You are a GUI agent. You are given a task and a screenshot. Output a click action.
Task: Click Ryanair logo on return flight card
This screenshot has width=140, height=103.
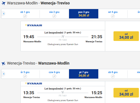pyautogui.click(x=34, y=83)
